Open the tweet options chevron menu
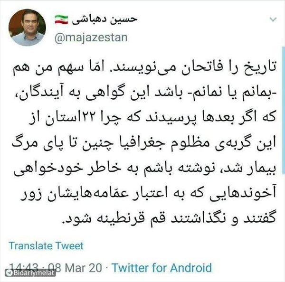 (273, 19)
